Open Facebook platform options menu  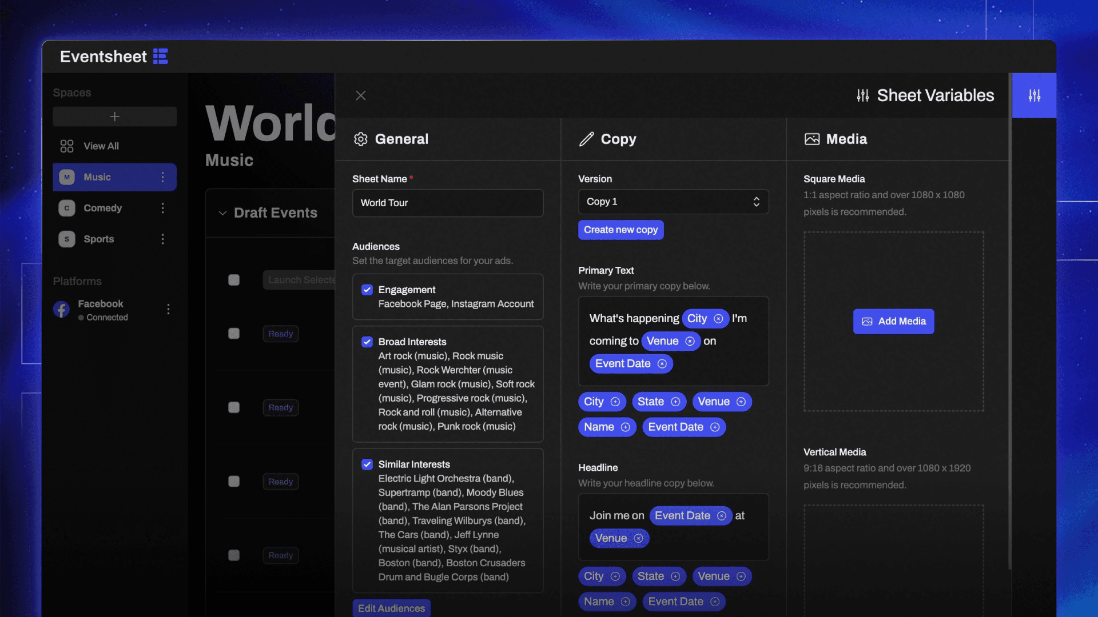[x=168, y=309]
